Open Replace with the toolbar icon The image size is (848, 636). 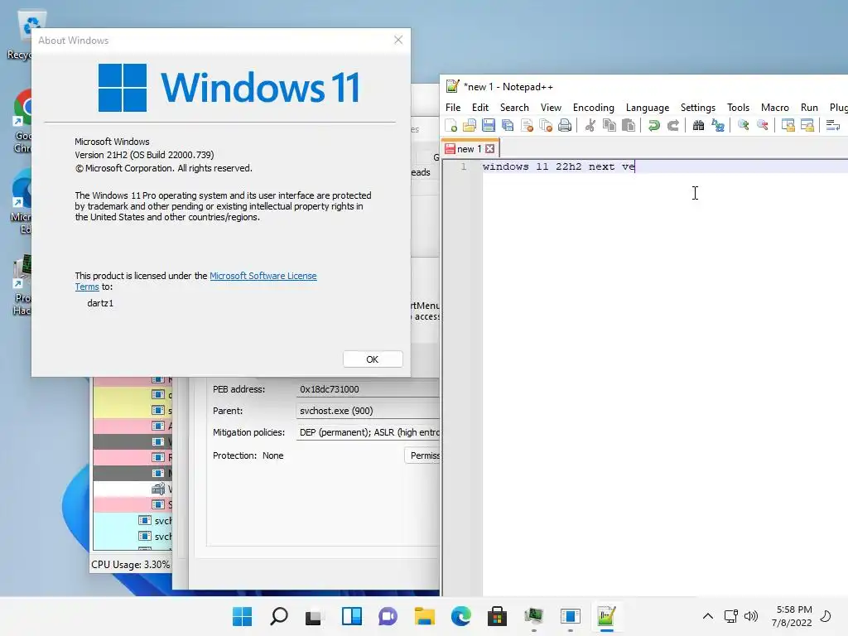tap(718, 126)
